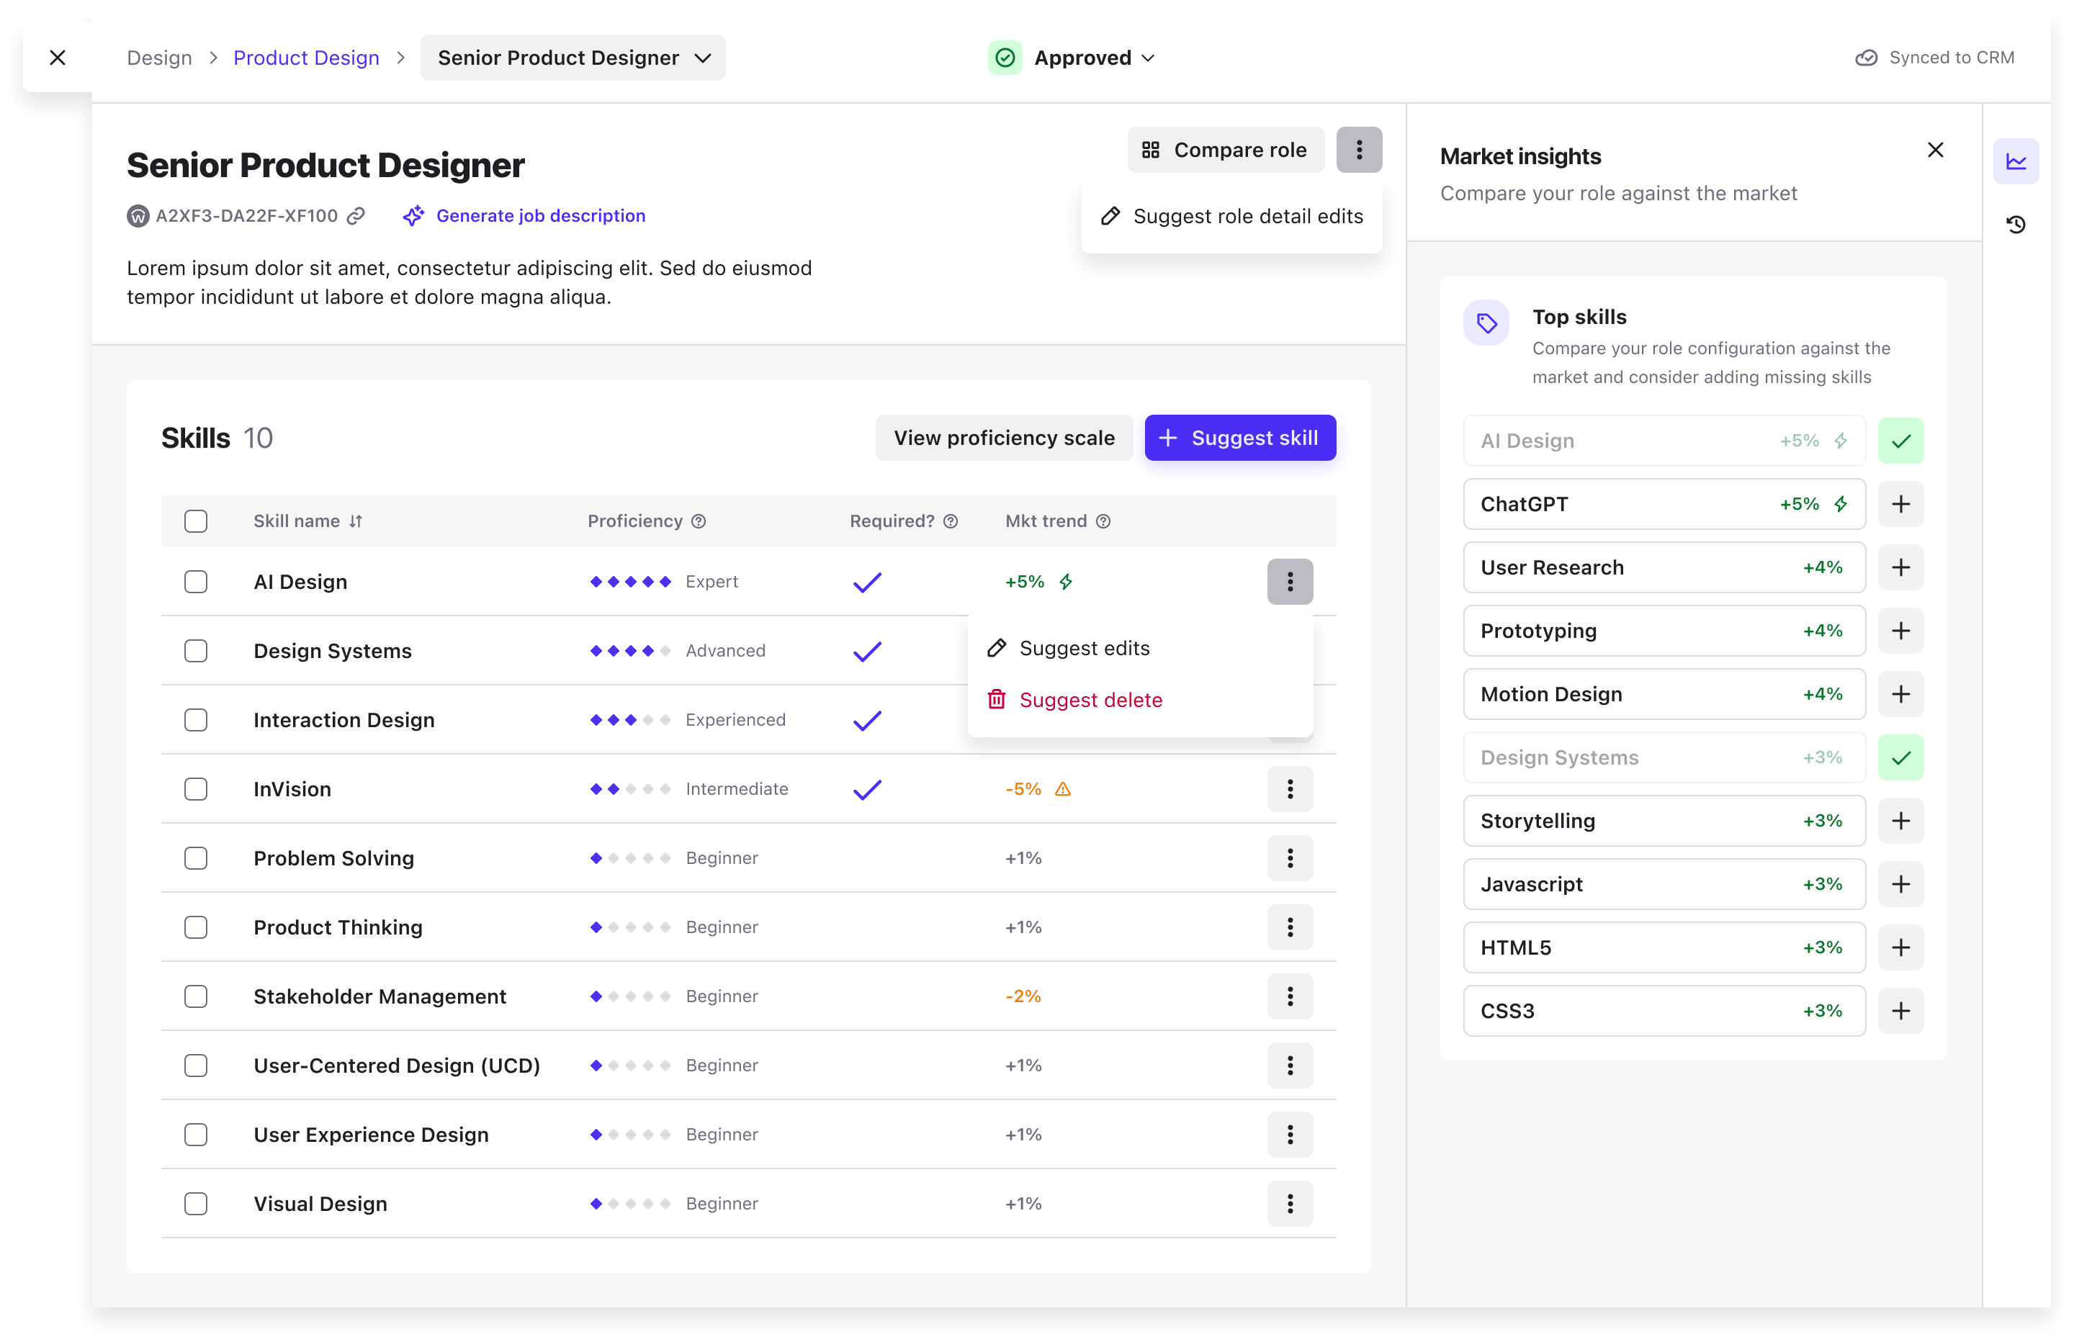
Task: Choose Suggest edits from context menu
Action: (x=1084, y=649)
